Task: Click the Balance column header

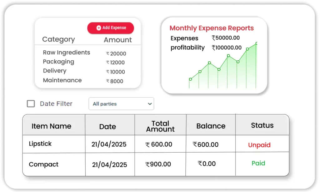Action: 211,126
